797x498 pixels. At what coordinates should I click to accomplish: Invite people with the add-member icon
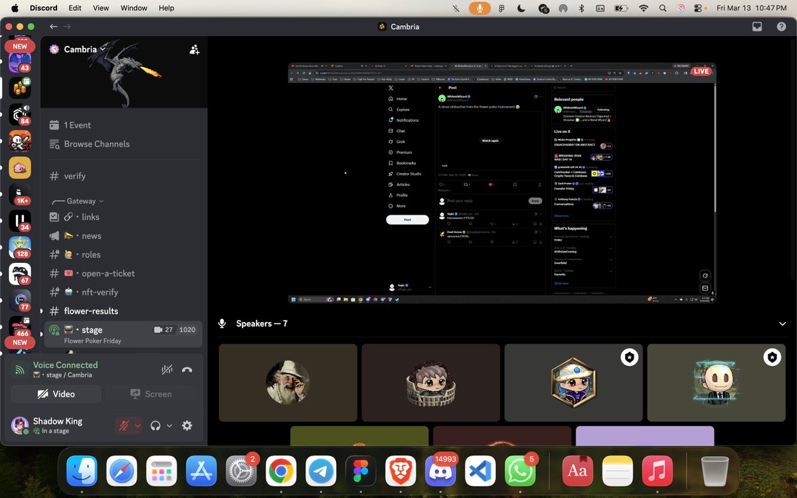(194, 49)
